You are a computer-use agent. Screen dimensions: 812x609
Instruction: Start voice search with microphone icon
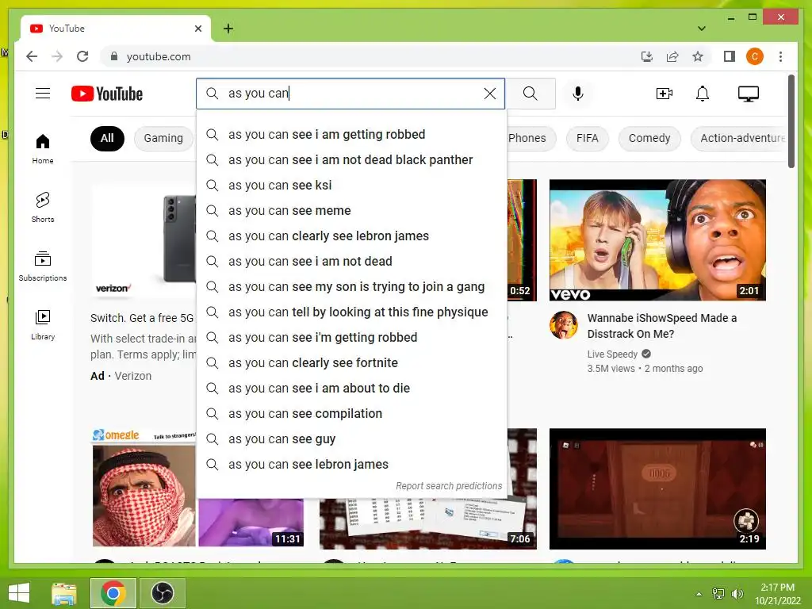[x=578, y=94]
